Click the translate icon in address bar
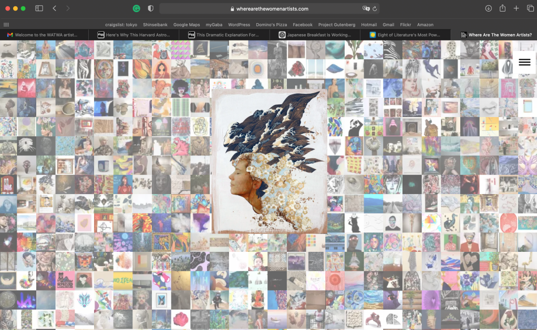This screenshot has height=330, width=537. 366,8
